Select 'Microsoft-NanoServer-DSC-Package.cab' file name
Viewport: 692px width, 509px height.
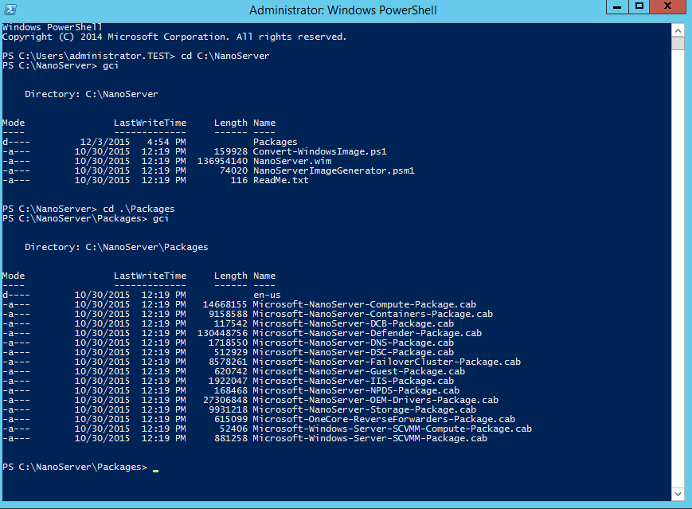pyautogui.click(x=354, y=352)
